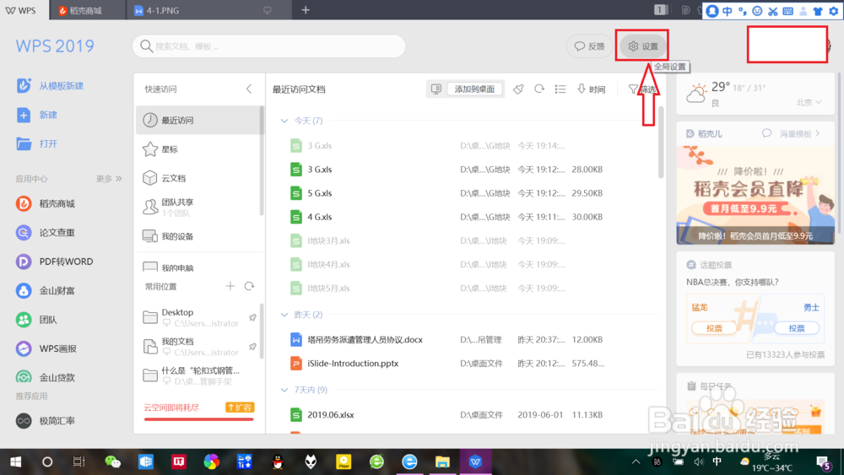Collapse the 快速访问 panel with the chevron

click(249, 89)
